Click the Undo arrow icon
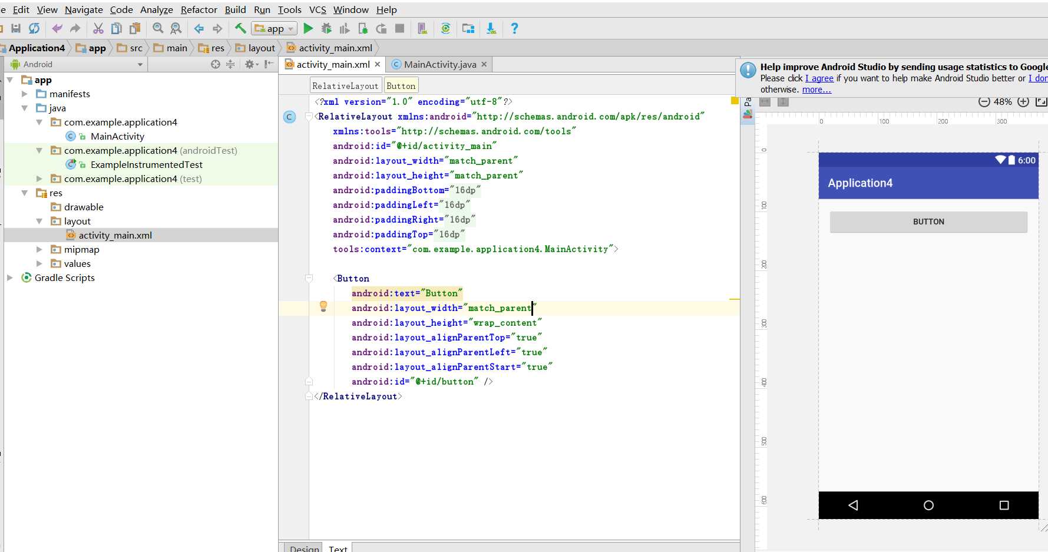 coord(57,28)
